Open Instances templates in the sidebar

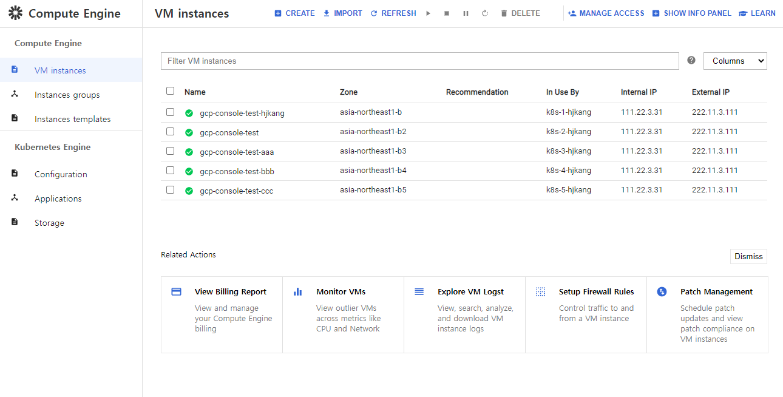tap(71, 118)
